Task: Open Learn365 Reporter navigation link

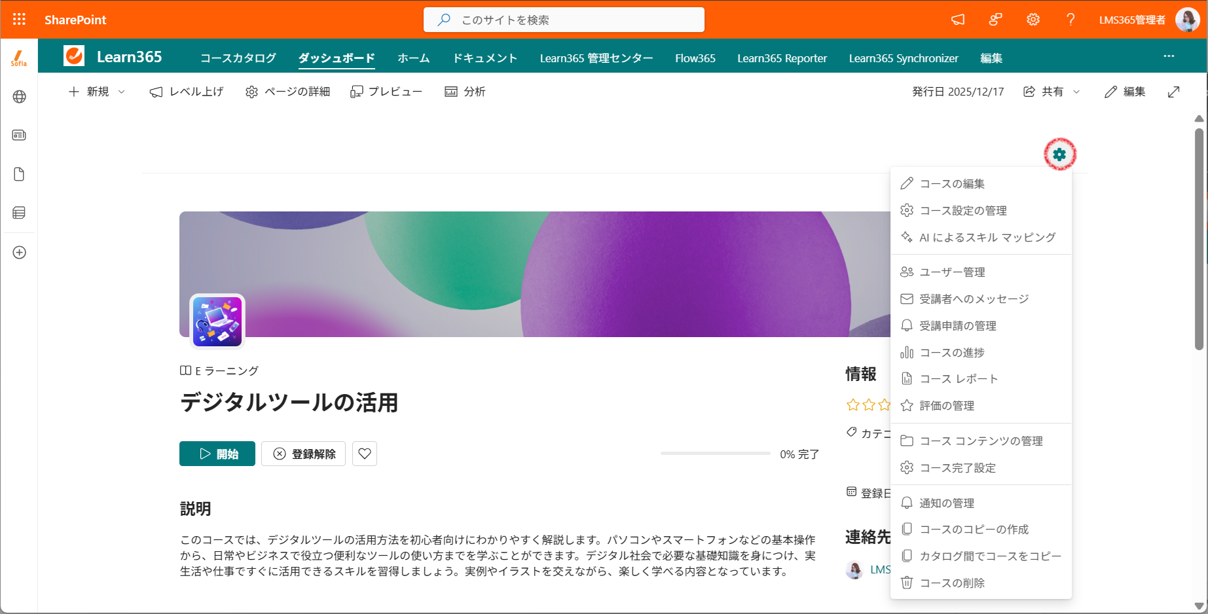Action: [x=782, y=58]
